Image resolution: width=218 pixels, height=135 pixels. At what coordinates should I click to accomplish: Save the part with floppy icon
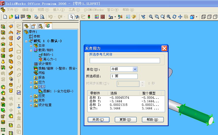pyautogui.click(x=17, y=17)
